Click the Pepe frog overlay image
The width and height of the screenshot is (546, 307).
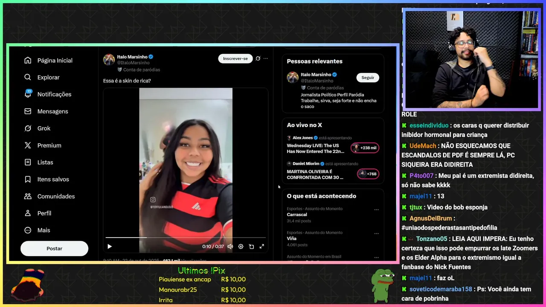click(383, 285)
